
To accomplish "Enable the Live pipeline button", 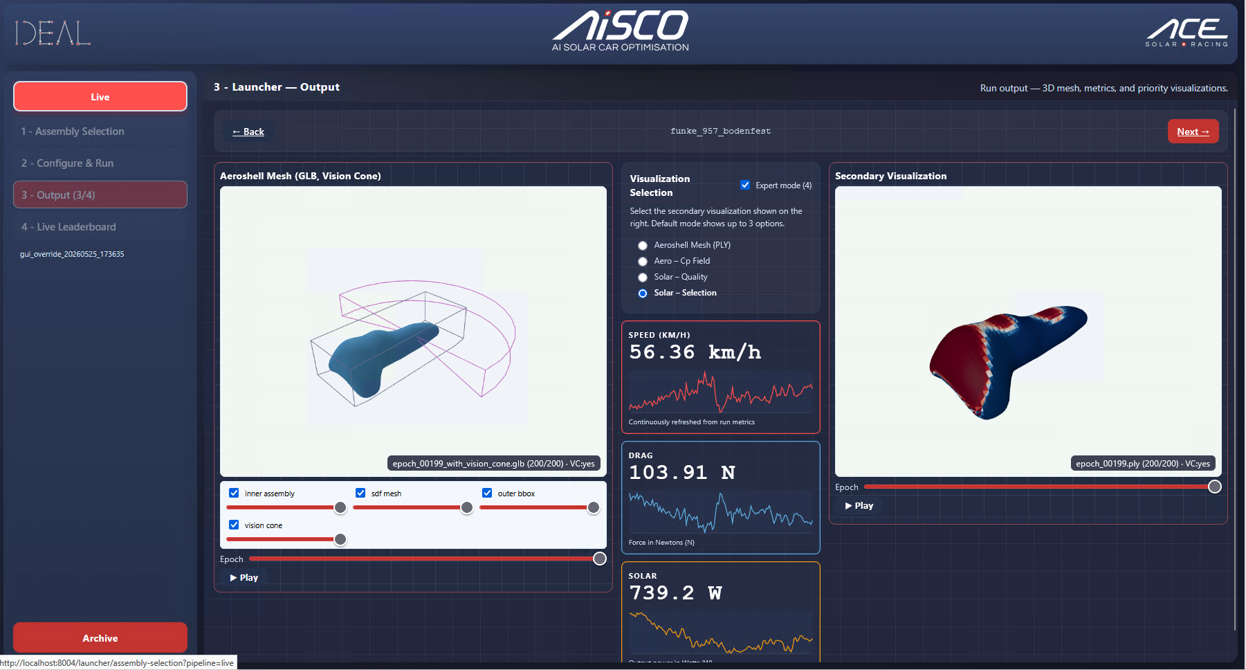I will click(x=100, y=97).
